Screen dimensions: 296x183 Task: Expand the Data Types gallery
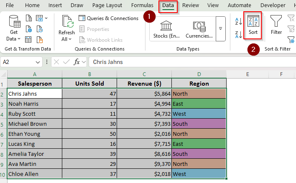coord(220,29)
